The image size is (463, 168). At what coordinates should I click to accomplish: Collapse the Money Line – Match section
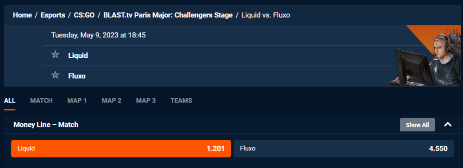pyautogui.click(x=448, y=125)
